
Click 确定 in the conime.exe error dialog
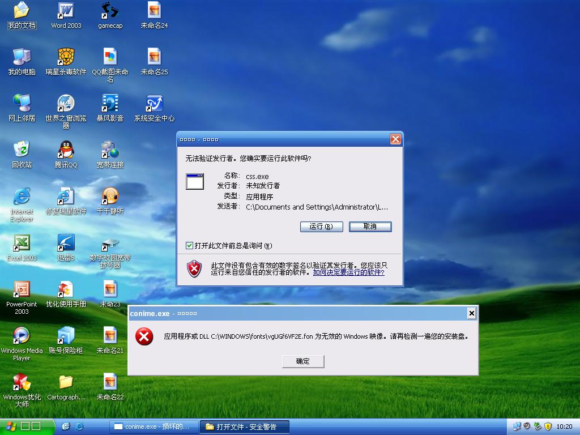303,361
